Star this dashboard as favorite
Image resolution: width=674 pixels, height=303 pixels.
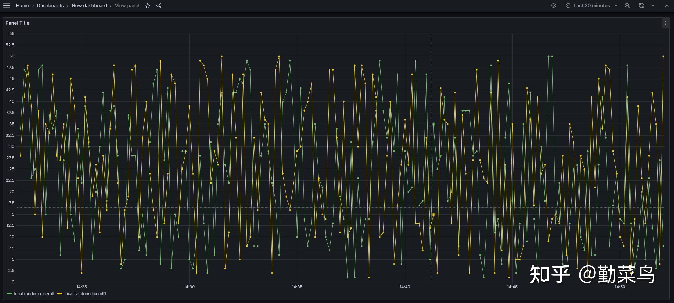point(148,6)
